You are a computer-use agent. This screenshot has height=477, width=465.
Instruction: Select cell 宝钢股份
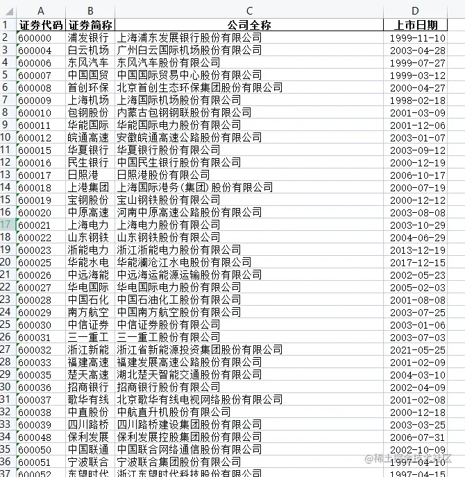[x=90, y=200]
